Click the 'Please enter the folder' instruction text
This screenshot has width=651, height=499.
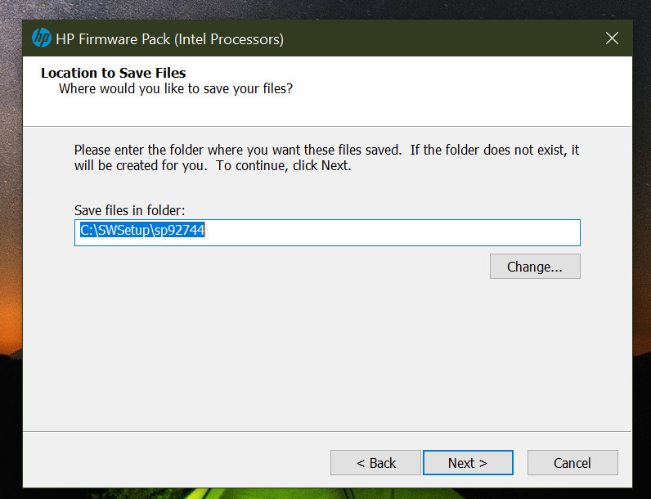[x=237, y=151]
